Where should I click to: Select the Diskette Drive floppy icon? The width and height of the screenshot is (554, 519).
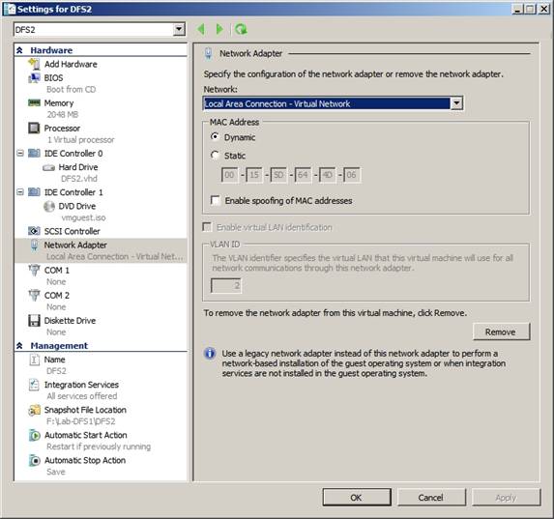coord(34,321)
